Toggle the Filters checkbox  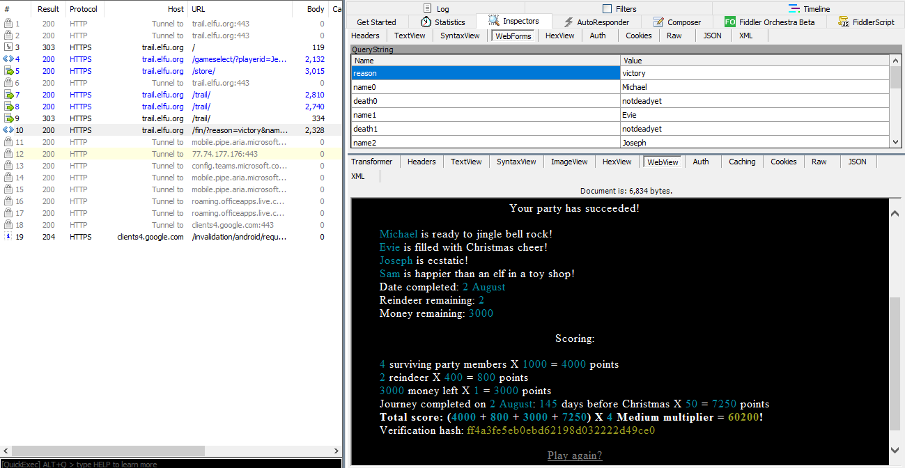tap(607, 9)
